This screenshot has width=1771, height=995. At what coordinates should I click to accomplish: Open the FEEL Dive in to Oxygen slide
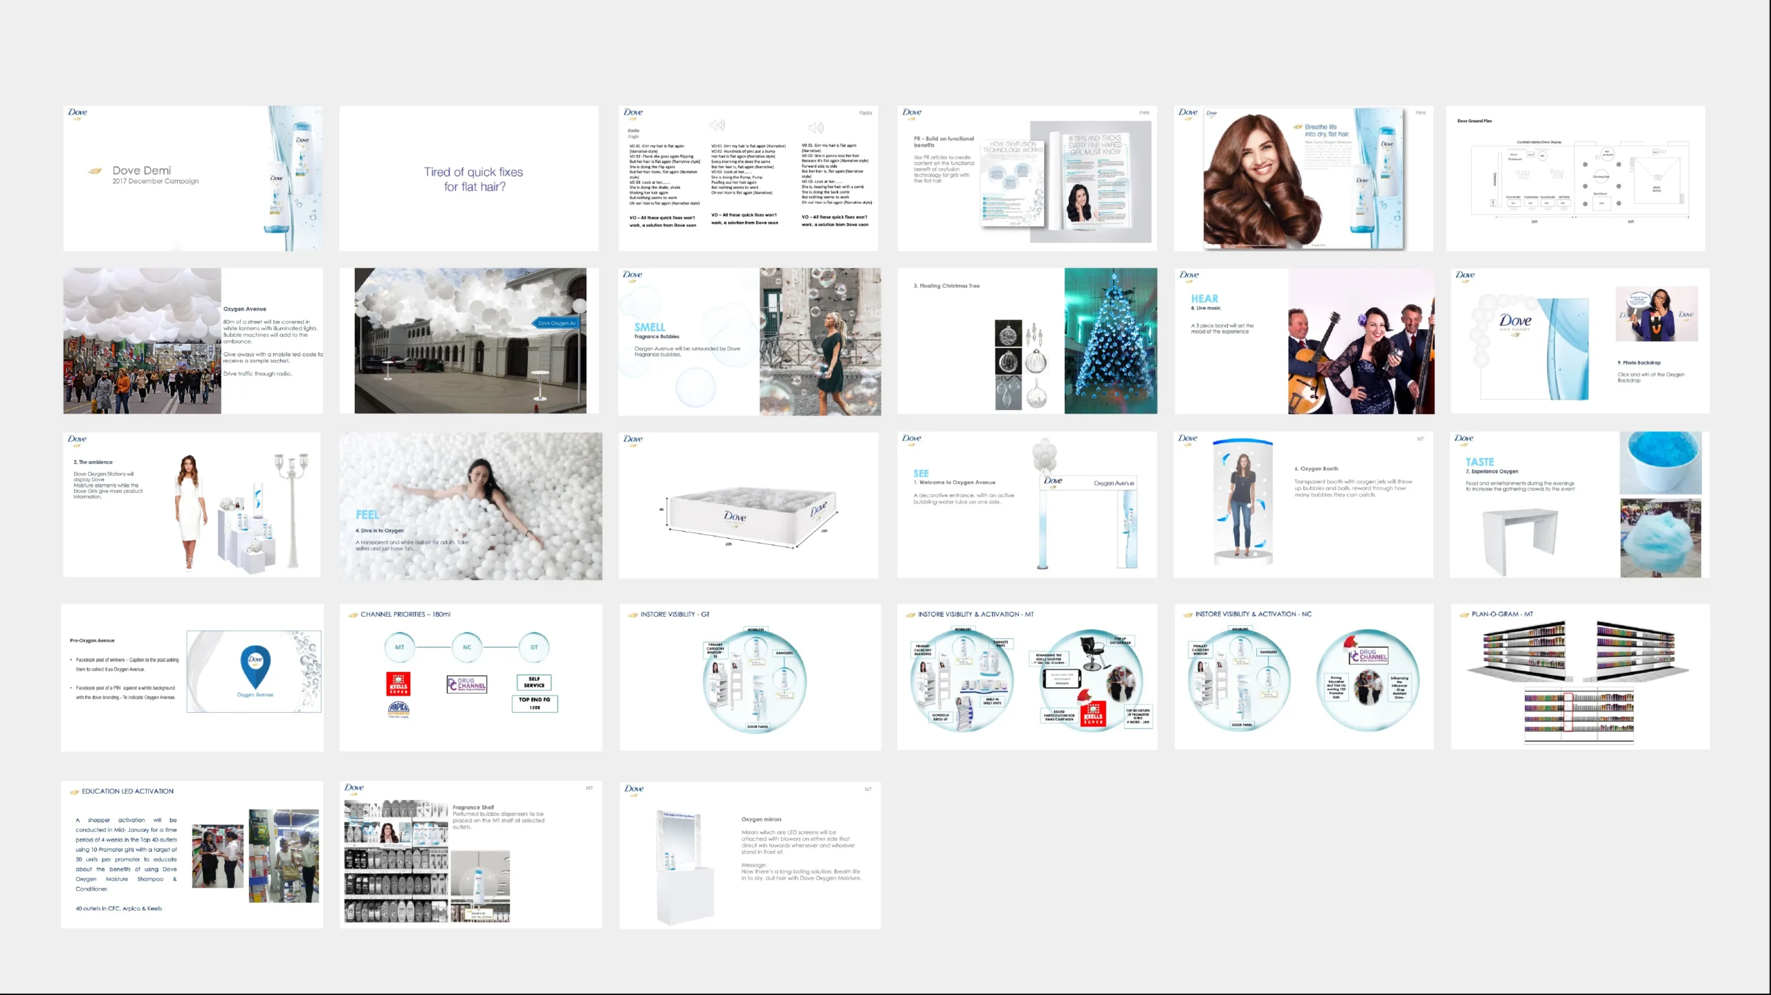click(470, 505)
